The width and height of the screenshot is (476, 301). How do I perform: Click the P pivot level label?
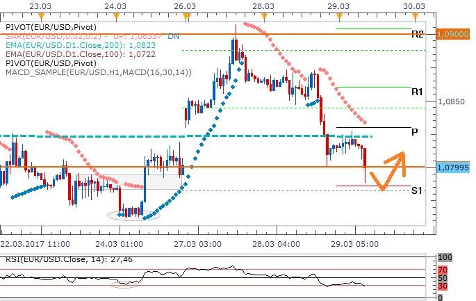(414, 131)
